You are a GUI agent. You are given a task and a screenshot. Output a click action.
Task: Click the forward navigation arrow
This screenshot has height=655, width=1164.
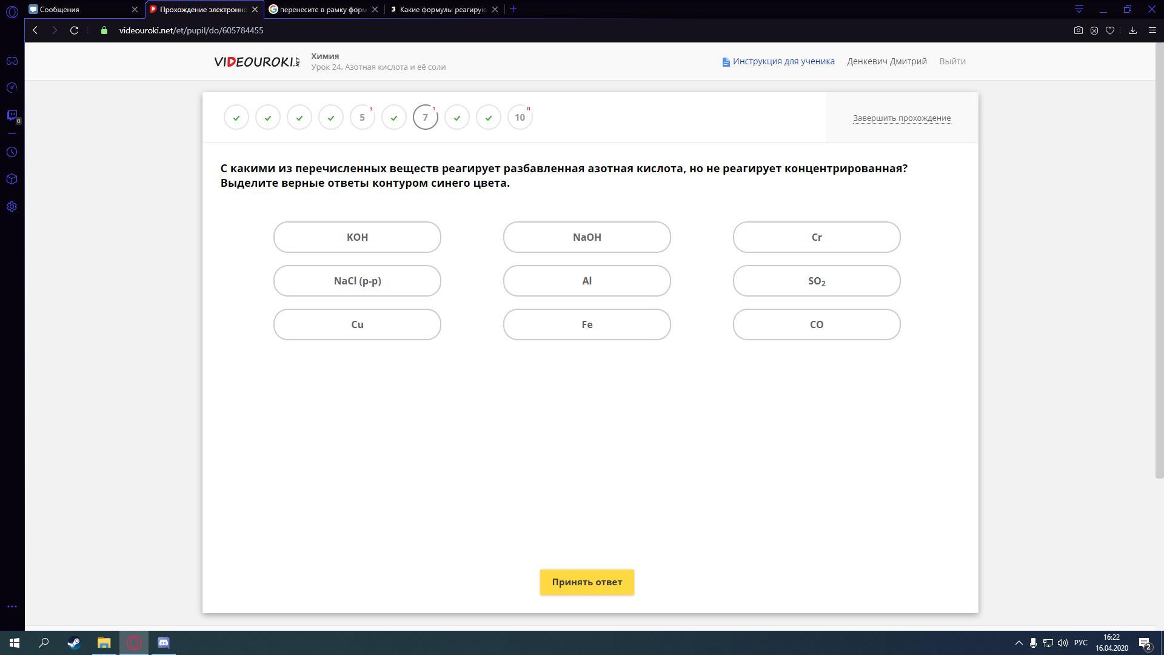tap(55, 30)
